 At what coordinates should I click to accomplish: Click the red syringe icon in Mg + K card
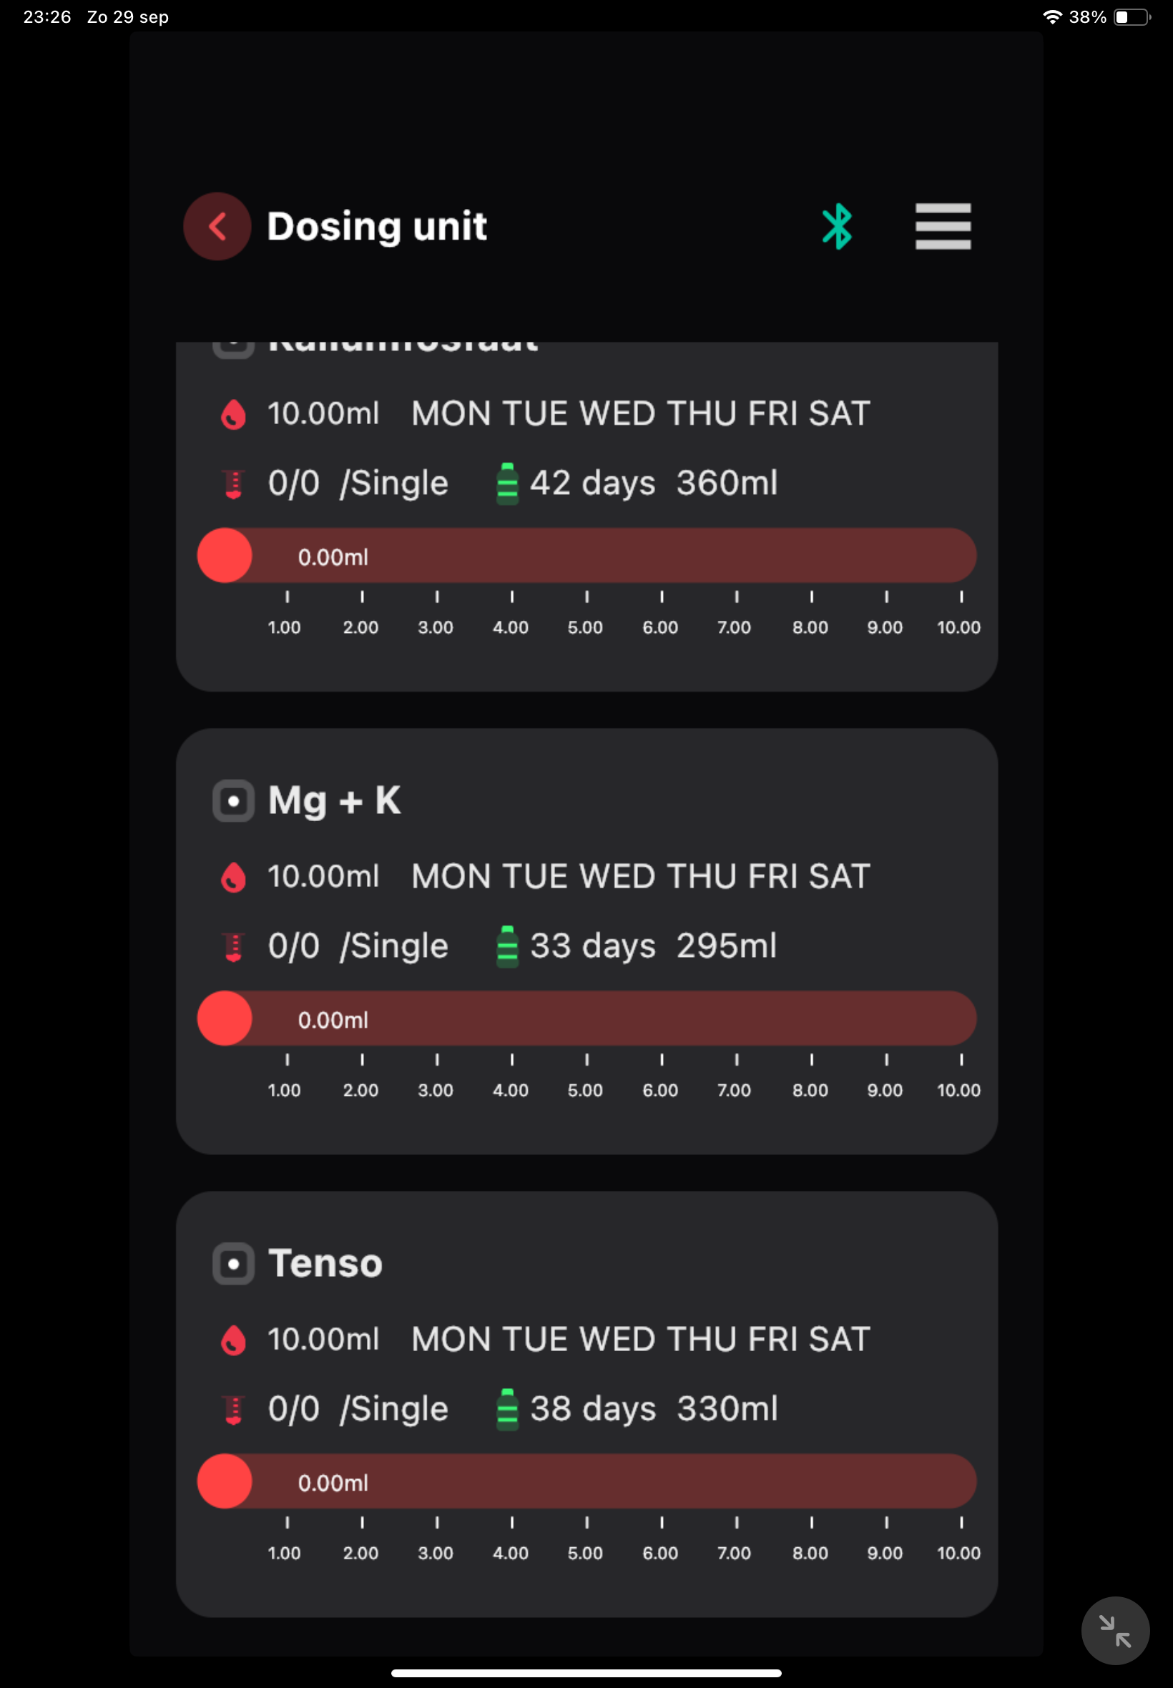pos(234,947)
